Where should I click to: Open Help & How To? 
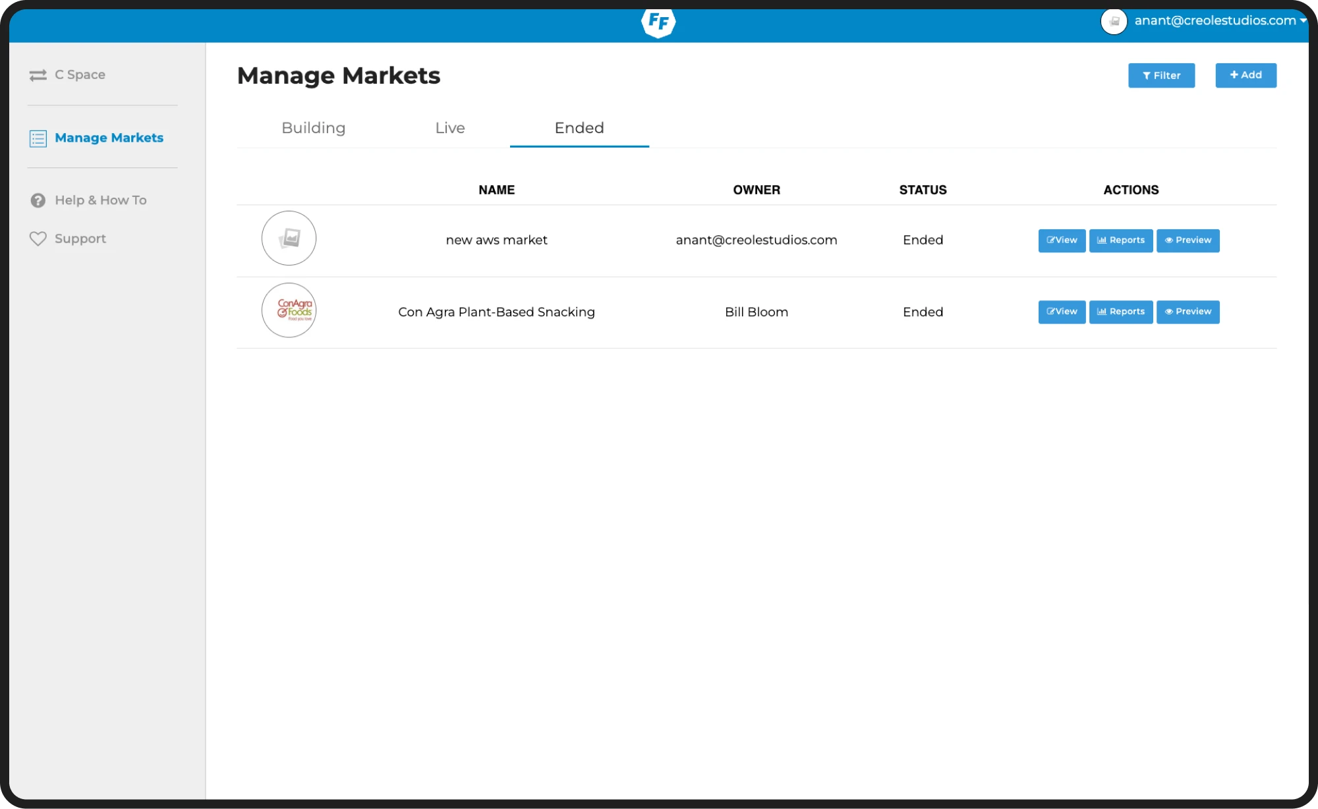[x=100, y=200]
